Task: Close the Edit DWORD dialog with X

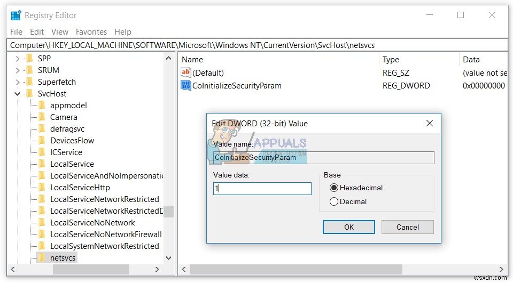Action: [430, 124]
